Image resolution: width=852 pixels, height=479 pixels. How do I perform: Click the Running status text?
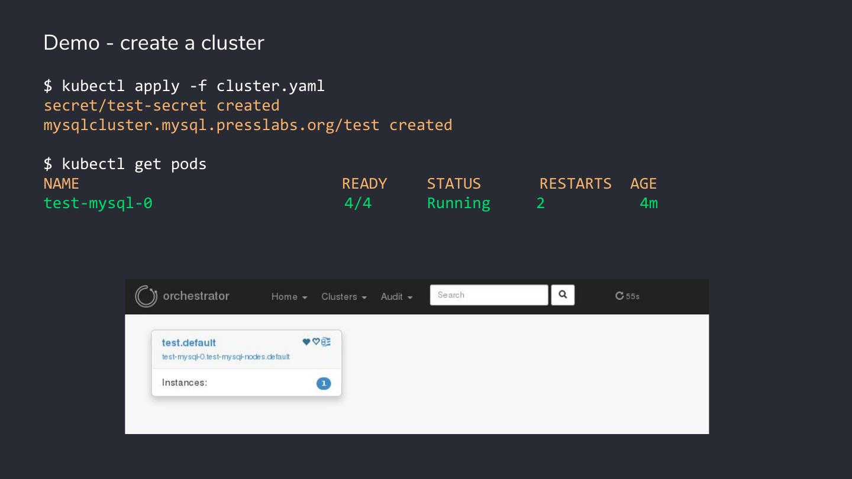point(459,203)
